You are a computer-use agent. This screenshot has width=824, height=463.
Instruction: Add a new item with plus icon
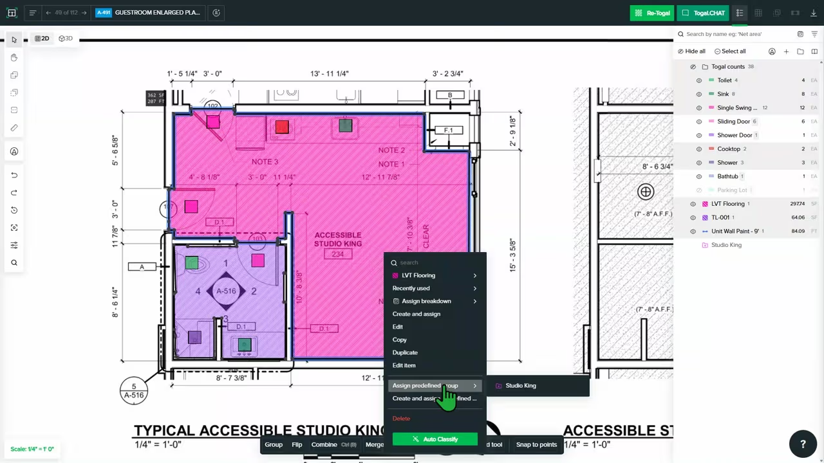[786, 51]
